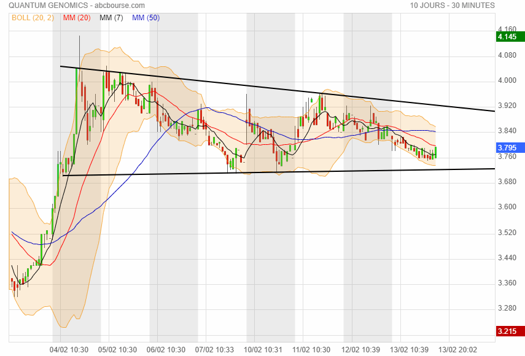Click the black MM (7) legend label
This screenshot has height=356, width=525.
pos(111,18)
